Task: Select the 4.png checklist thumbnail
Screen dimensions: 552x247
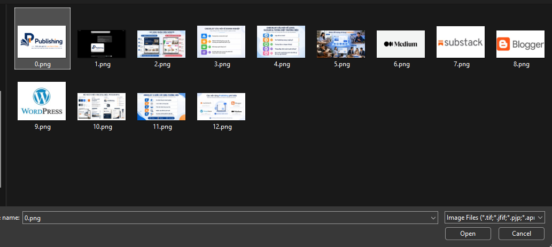Action: pyautogui.click(x=281, y=42)
